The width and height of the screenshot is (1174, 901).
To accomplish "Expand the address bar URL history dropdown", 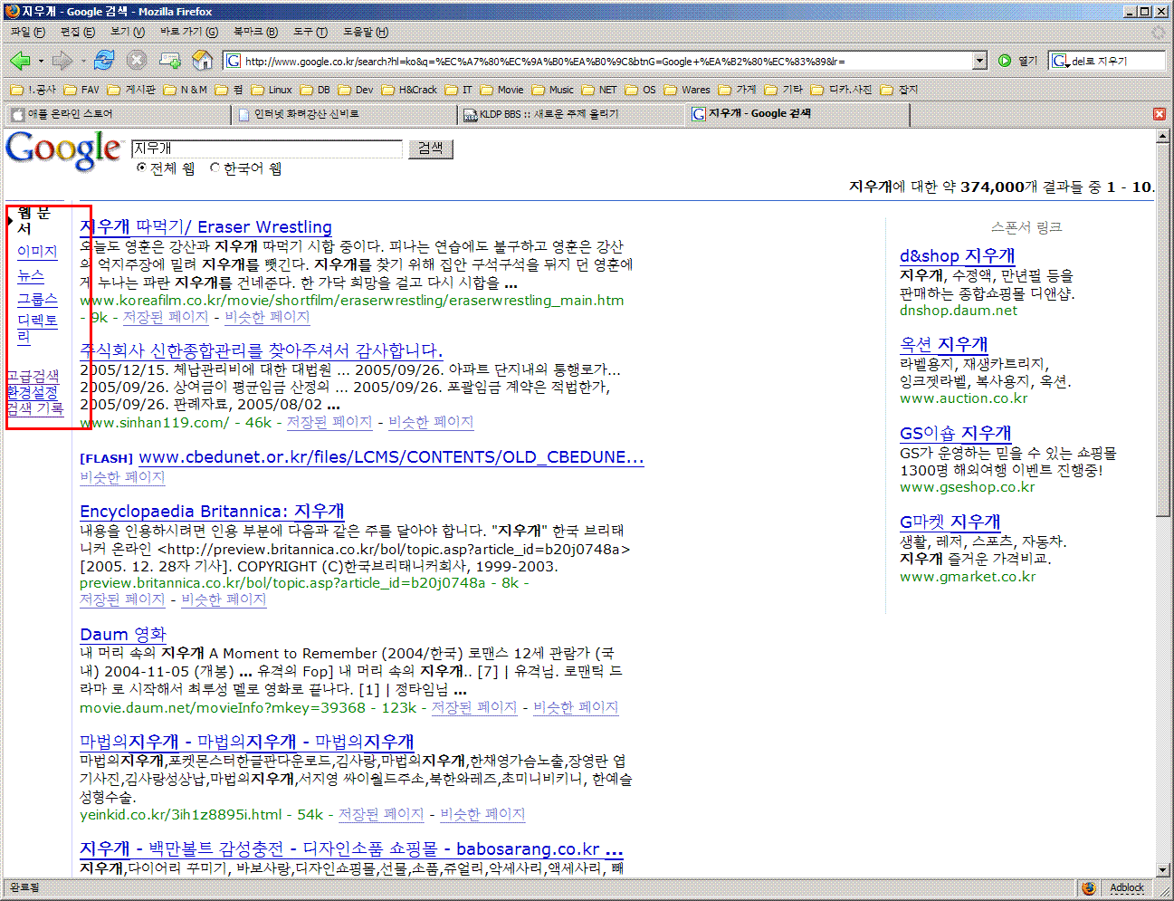I will [x=979, y=61].
